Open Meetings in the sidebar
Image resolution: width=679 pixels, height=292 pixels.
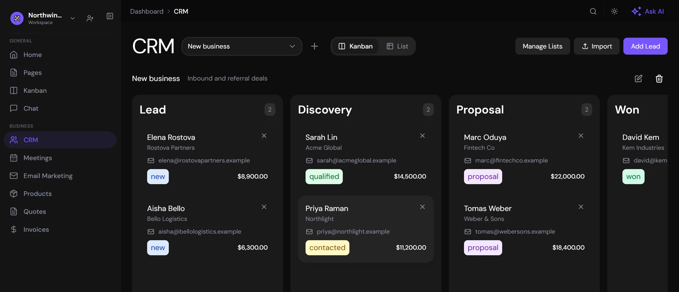point(60,158)
